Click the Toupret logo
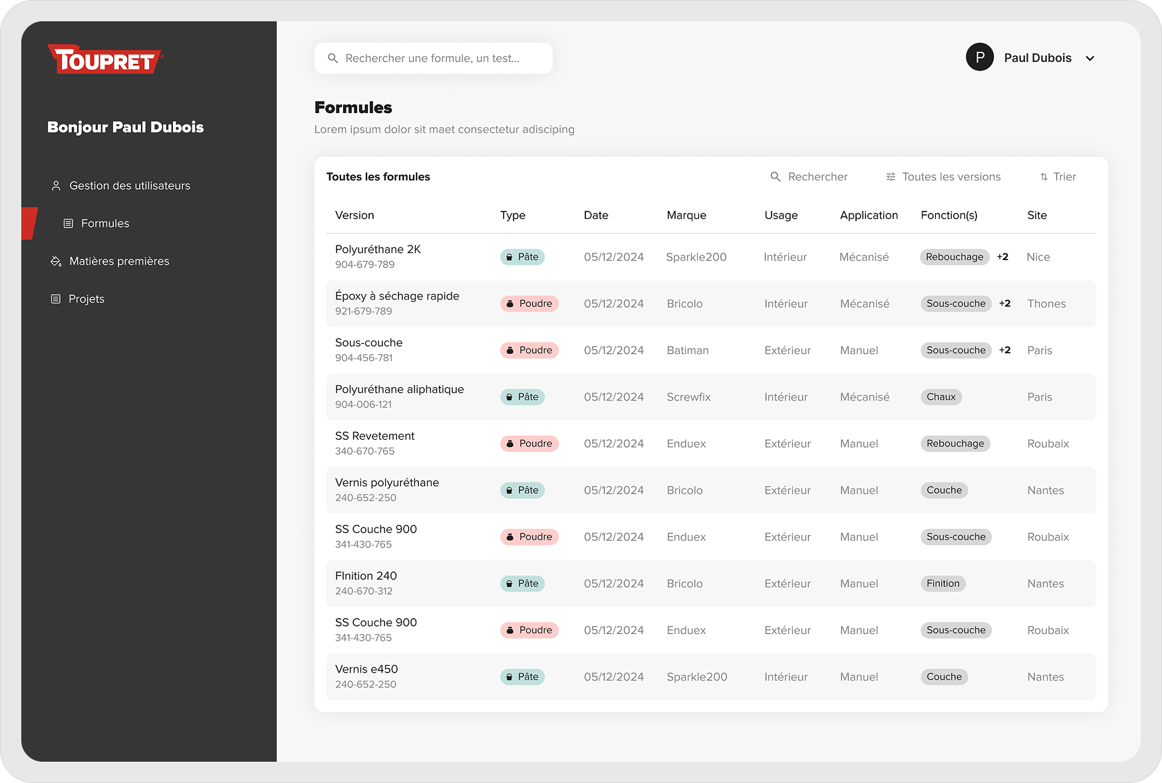Image resolution: width=1162 pixels, height=783 pixels. coord(105,60)
